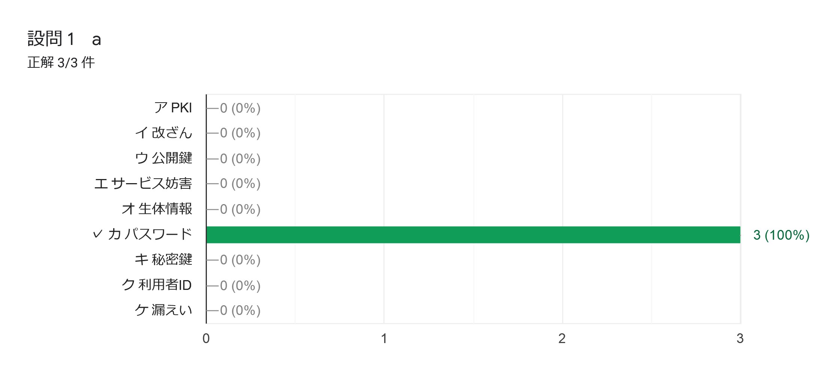Click the green パスワード bar
Viewport: 823px width, 391px height.
[x=473, y=235]
